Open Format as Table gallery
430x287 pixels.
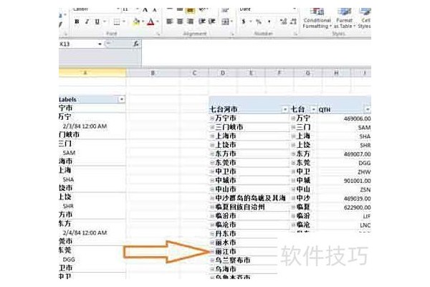click(x=344, y=19)
